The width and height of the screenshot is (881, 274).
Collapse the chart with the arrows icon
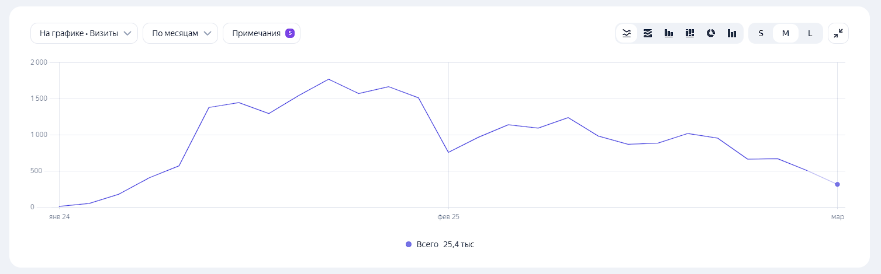[838, 33]
